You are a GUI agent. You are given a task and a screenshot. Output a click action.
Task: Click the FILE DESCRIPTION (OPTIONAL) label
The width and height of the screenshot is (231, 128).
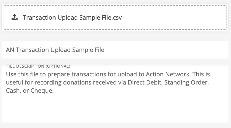(38, 66)
